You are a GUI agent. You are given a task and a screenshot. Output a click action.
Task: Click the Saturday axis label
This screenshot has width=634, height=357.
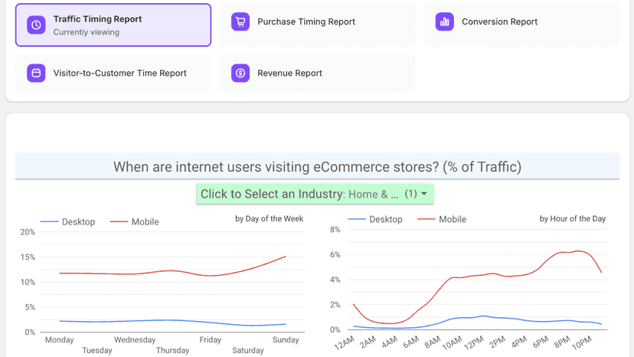[248, 351]
